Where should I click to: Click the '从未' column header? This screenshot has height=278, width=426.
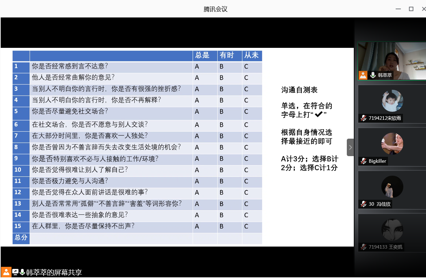[x=252, y=56]
